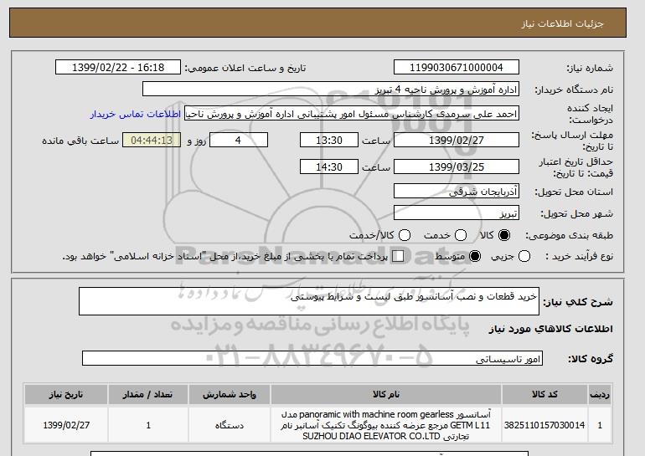Screen dimensions: 645x456
Task: Click the delivery city field تبریز
Action: [x=457, y=213]
